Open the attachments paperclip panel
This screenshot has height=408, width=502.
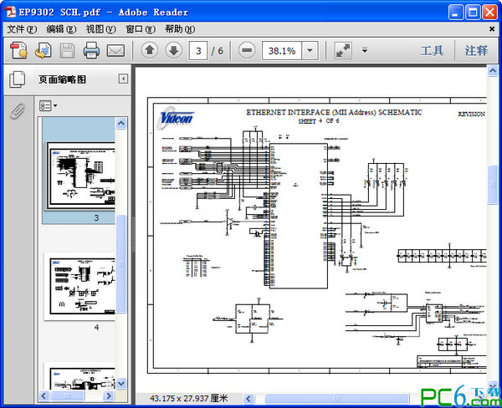point(16,110)
